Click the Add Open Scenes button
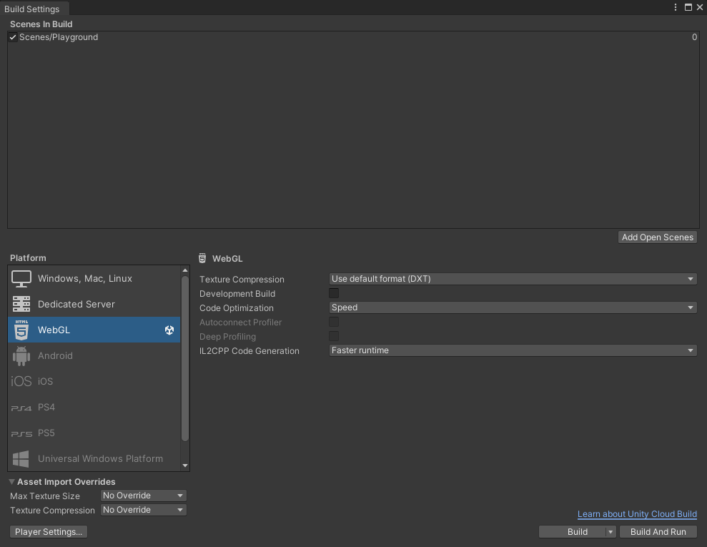The width and height of the screenshot is (707, 547). coord(658,237)
